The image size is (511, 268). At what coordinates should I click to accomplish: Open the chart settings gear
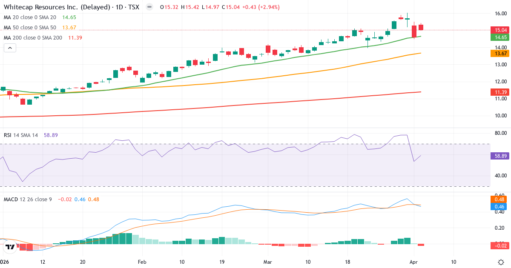tap(500, 263)
